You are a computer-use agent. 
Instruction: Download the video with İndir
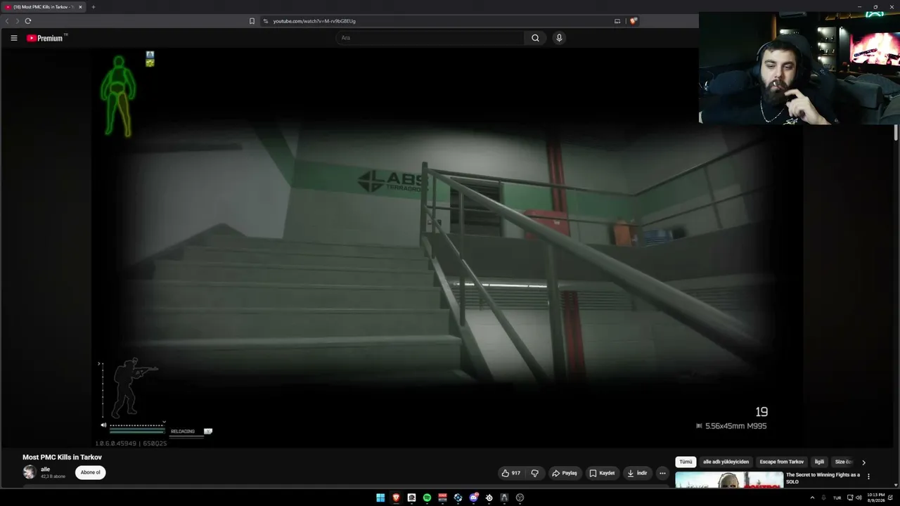pyautogui.click(x=637, y=473)
